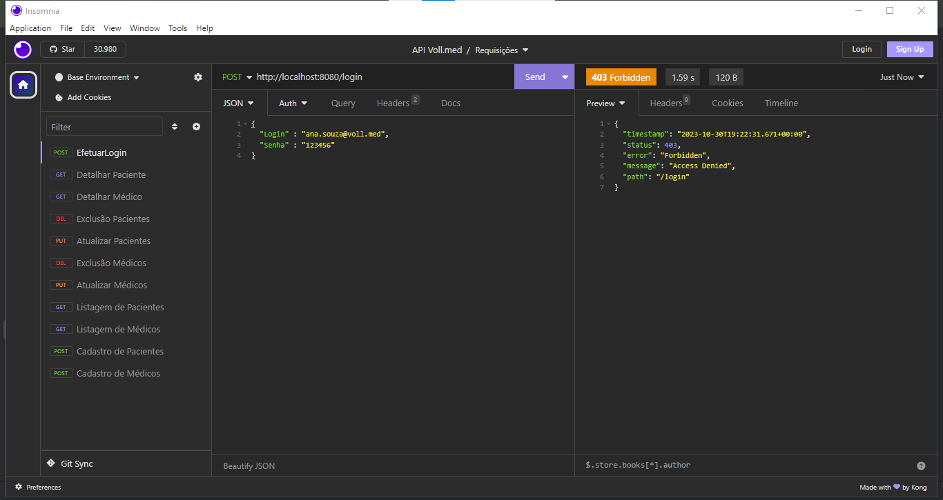
Task: Click the JSONPath help question icon
Action: coord(921,466)
